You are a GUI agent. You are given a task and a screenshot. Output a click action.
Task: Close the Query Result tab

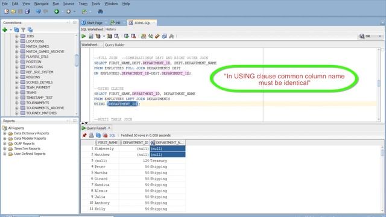tap(109, 128)
